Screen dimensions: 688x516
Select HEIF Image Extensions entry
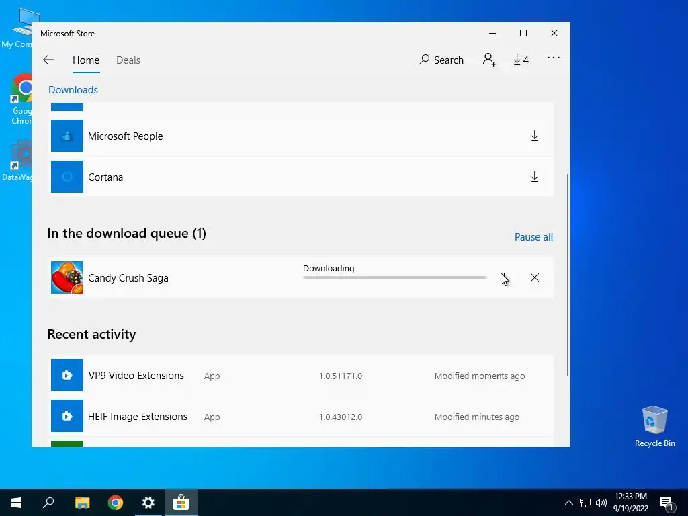pos(138,417)
